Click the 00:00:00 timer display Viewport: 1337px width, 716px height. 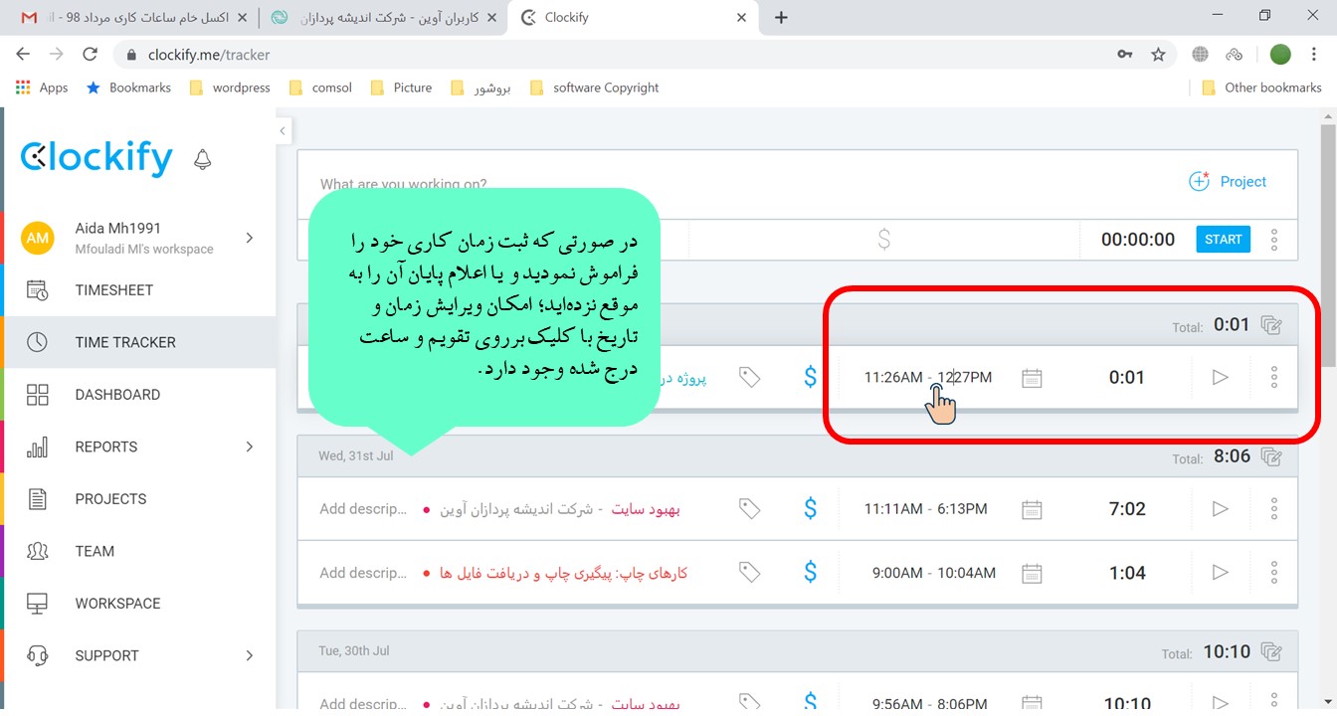pos(1138,239)
